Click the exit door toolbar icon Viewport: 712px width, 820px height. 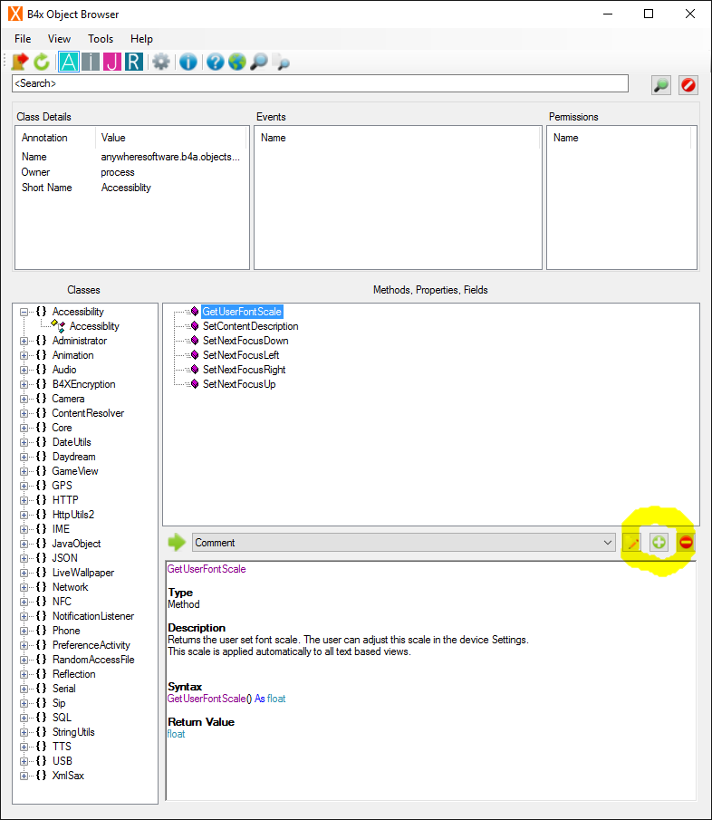click(20, 62)
